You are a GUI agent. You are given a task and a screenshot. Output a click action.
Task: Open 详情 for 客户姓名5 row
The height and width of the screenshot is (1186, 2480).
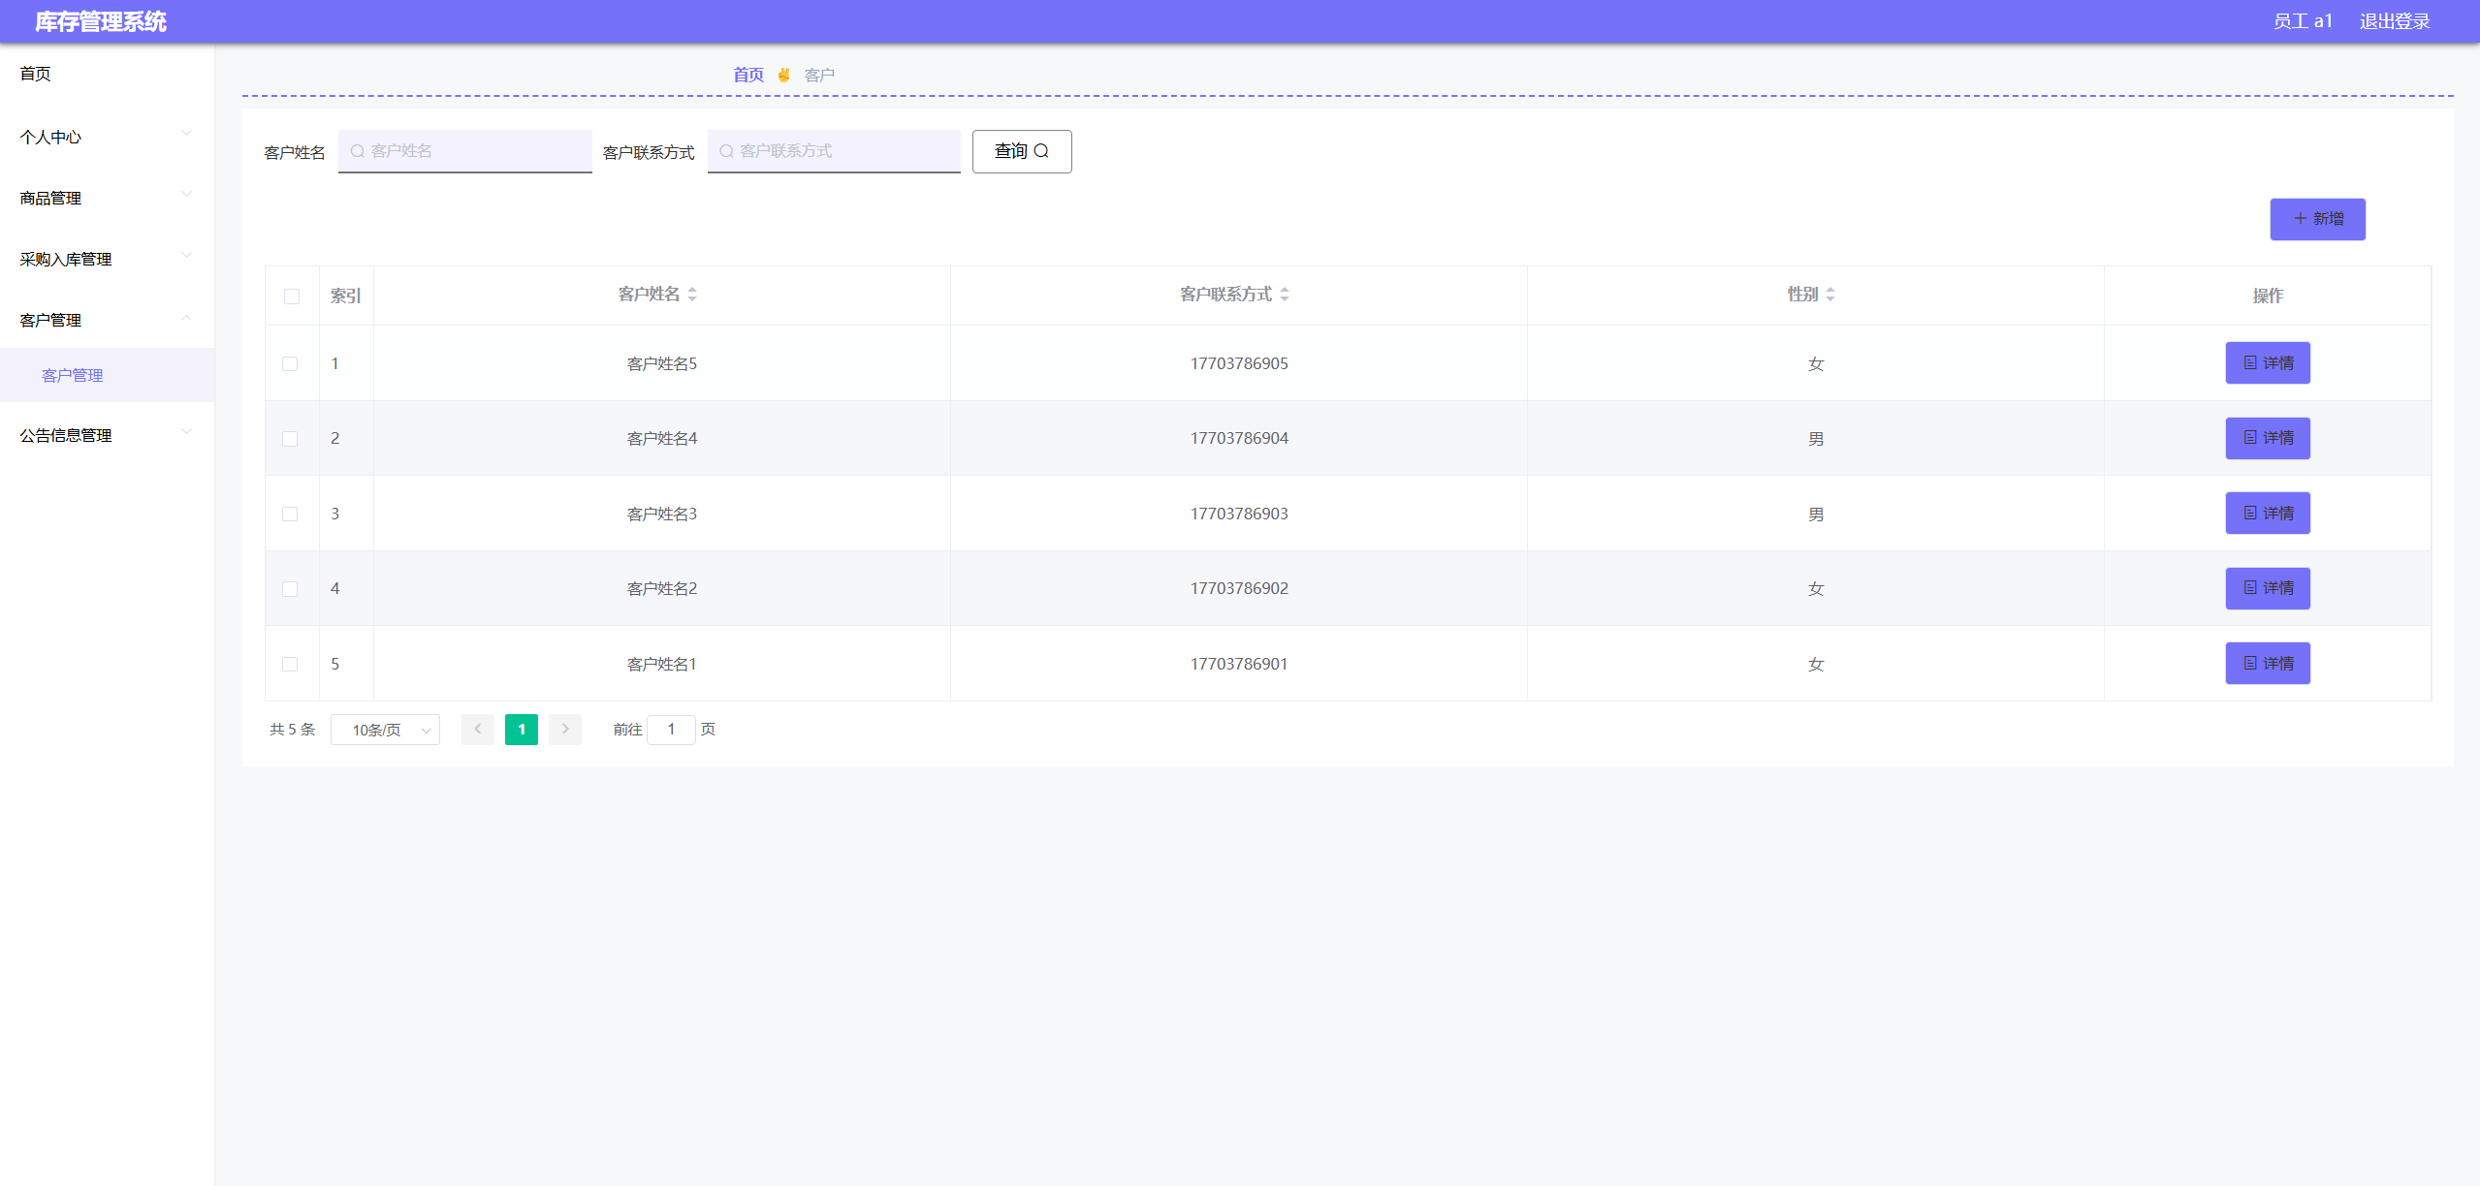[x=2268, y=363]
